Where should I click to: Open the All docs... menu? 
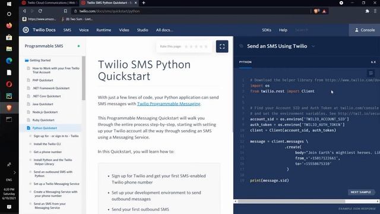coord(164,30)
